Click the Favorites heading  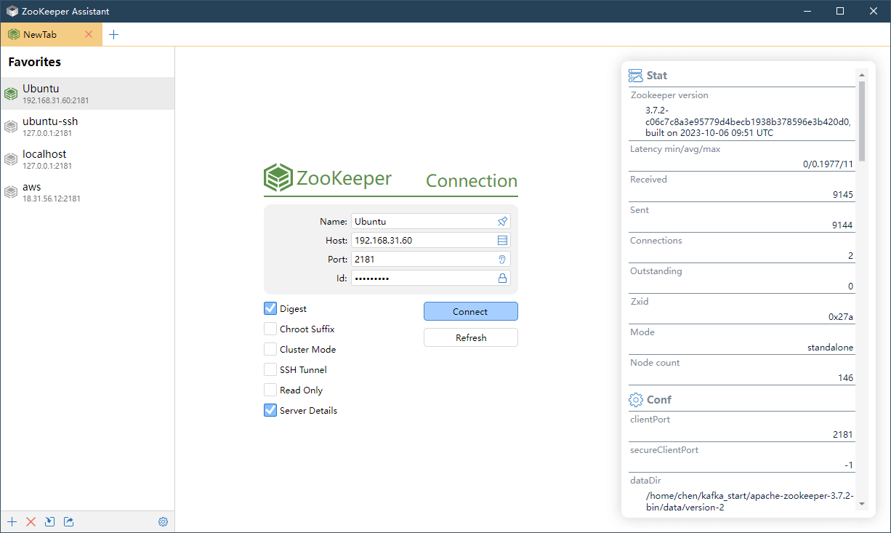click(35, 62)
